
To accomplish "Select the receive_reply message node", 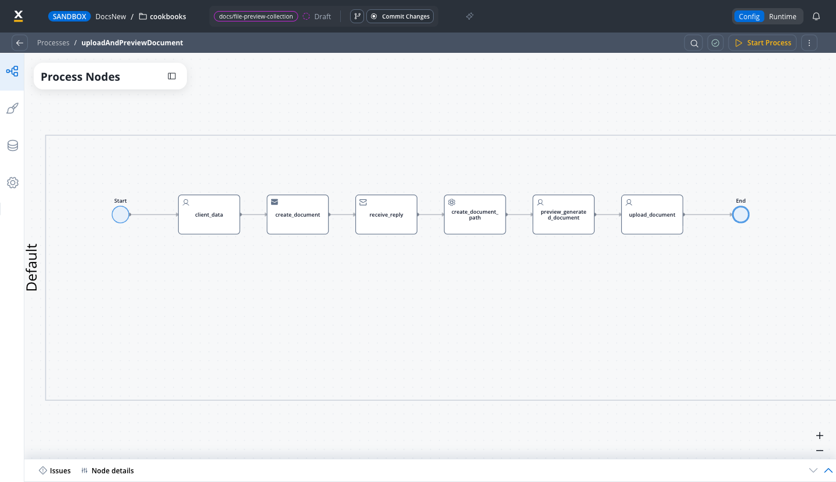I will [x=386, y=214].
